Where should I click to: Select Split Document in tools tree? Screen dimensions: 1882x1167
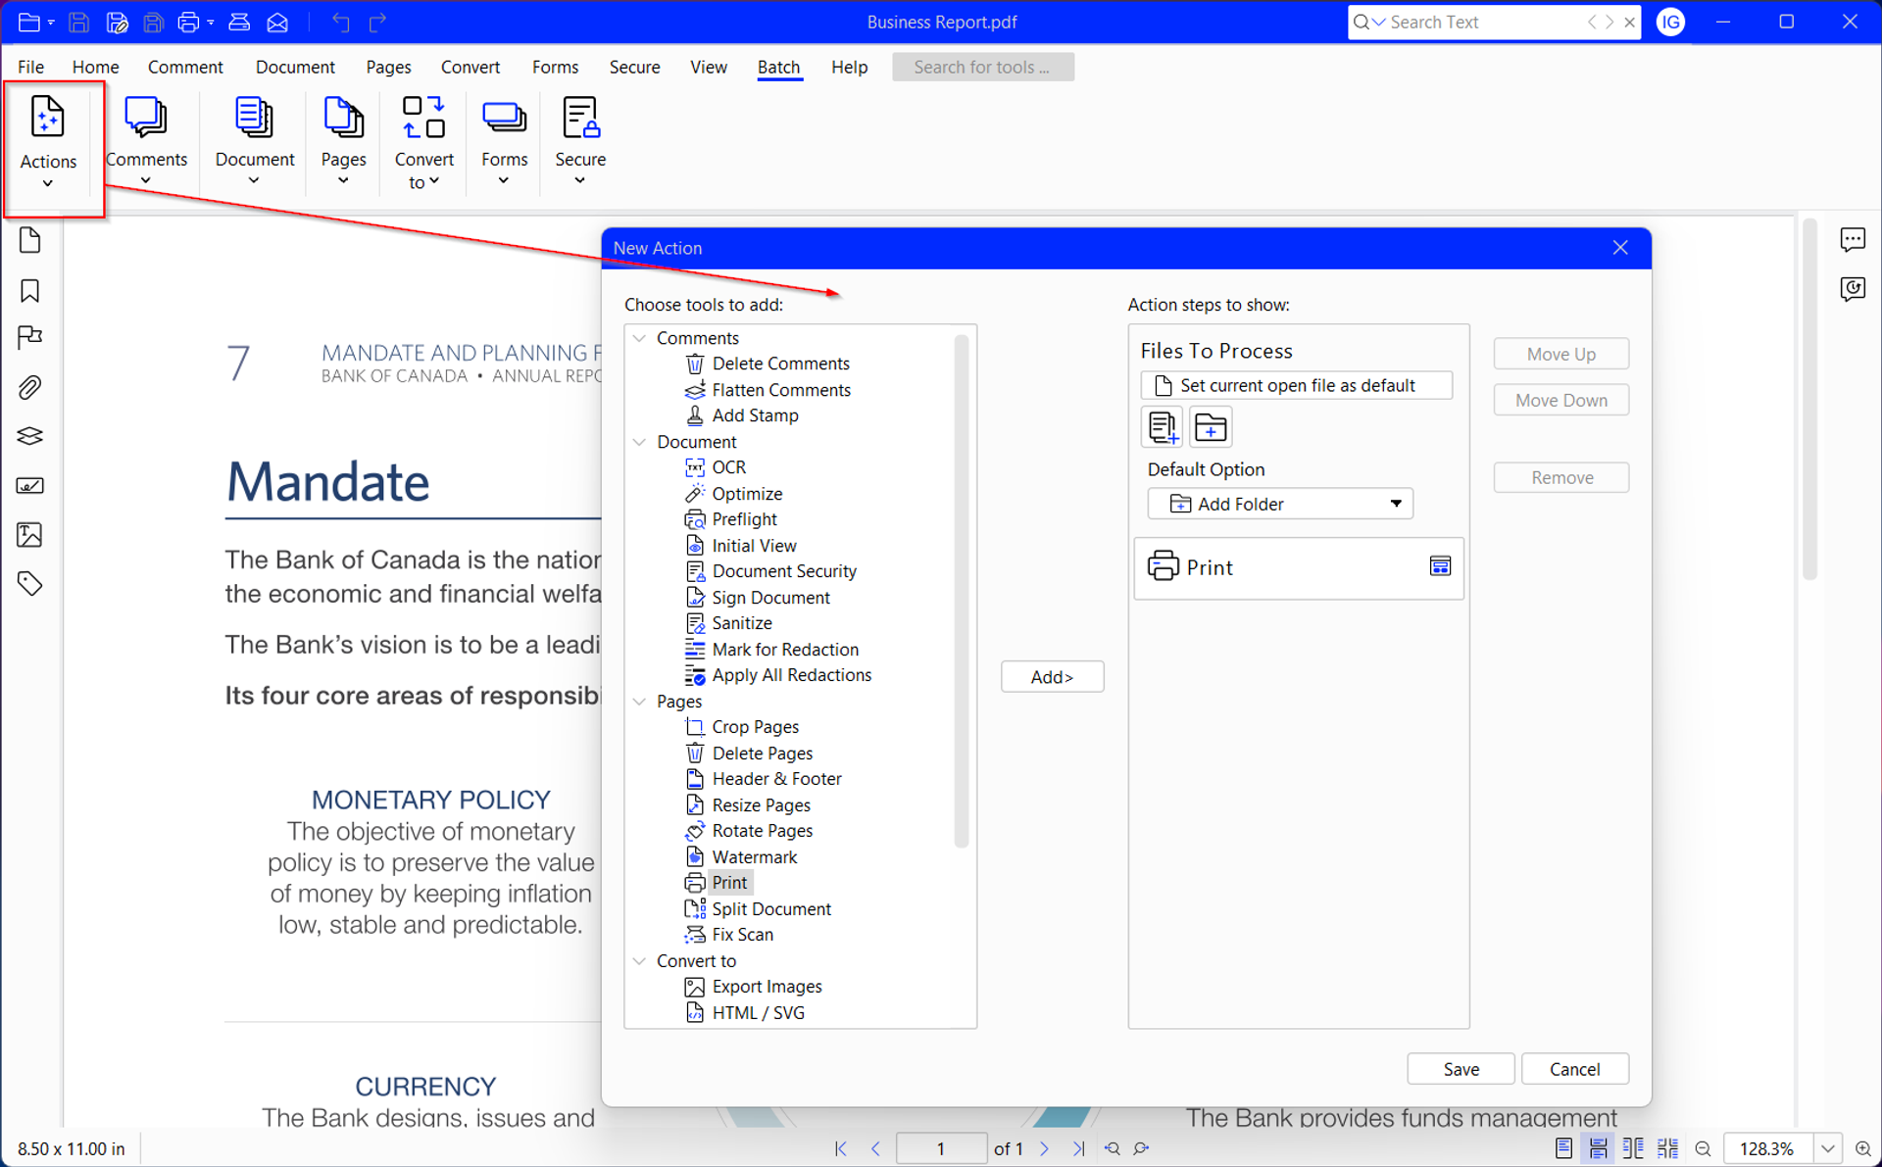(770, 909)
